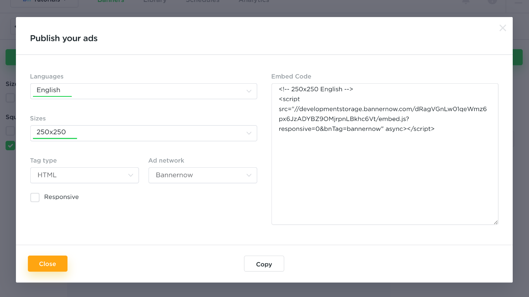Image resolution: width=529 pixels, height=297 pixels.
Task: Copy the embed code with Copy button
Action: (264, 264)
